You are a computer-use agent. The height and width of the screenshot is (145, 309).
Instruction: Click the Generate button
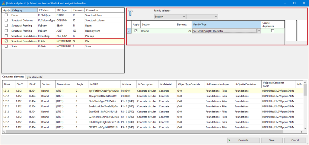point(243,140)
